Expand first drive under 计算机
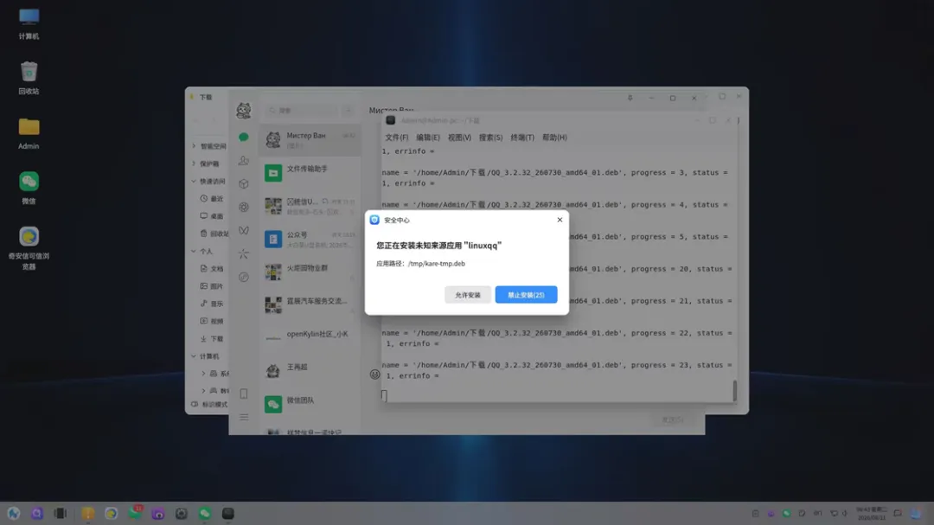Viewport: 934px width, 525px height. pyautogui.click(x=203, y=374)
